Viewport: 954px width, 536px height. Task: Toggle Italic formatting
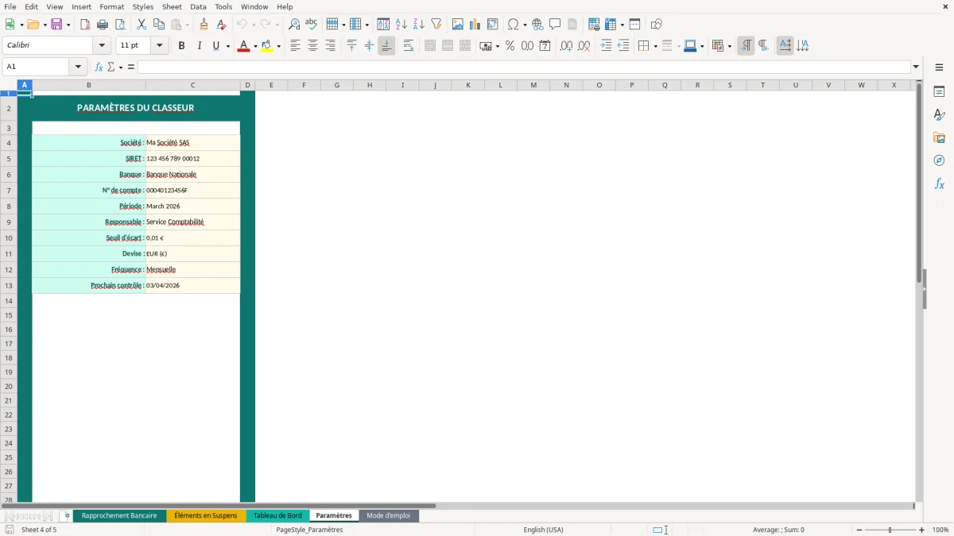click(x=200, y=46)
